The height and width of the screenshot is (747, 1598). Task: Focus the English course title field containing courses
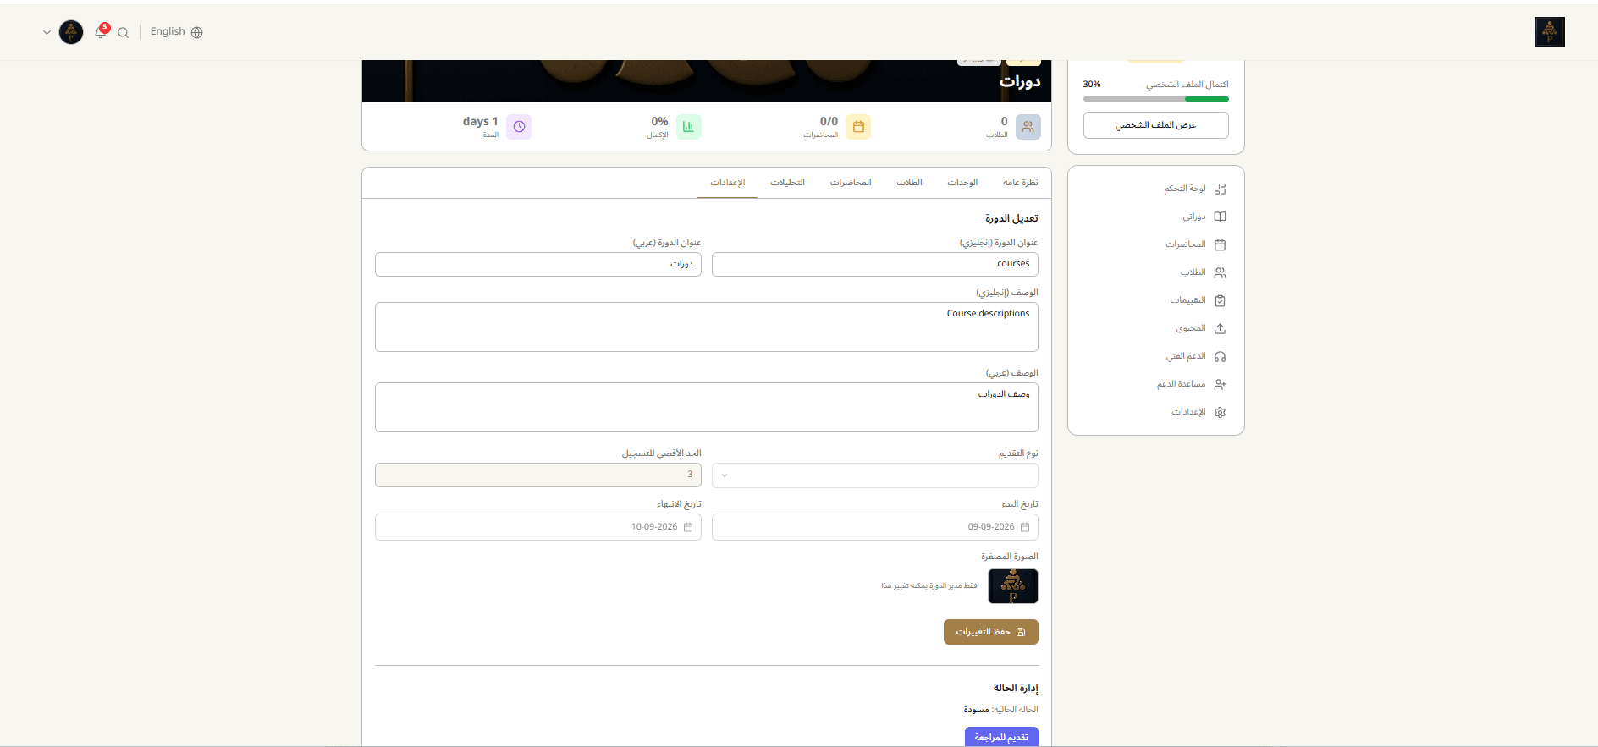point(875,264)
